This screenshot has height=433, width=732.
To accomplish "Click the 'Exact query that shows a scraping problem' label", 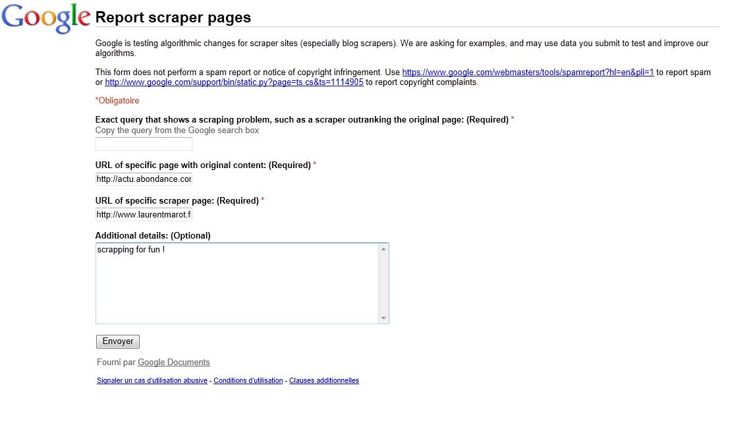I will [302, 119].
